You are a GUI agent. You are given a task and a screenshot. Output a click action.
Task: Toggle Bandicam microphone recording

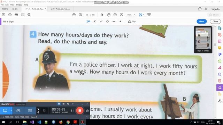coord(38,112)
